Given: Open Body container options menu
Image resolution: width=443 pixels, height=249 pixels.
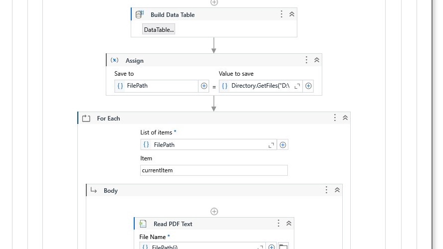Looking at the screenshot, I should 326,190.
